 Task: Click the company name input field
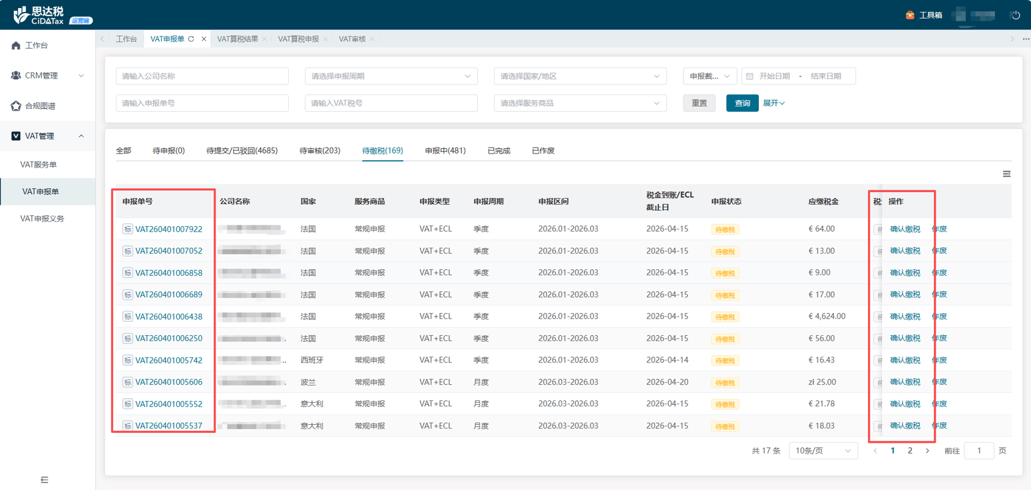tap(202, 76)
